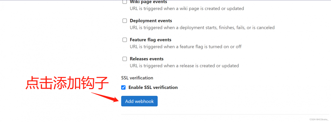Enable the Deployment events checkbox
Image resolution: width=331 pixels, height=122 pixels.
(125, 21)
